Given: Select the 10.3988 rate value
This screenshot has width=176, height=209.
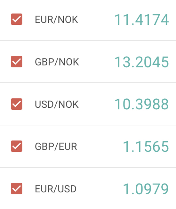Looking at the screenshot, I should pos(141,104).
